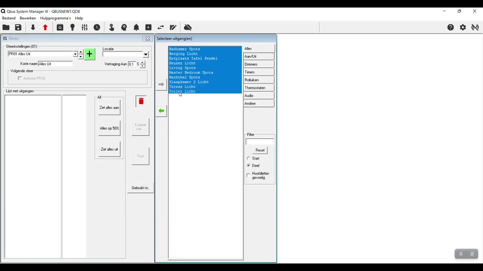Click the green left arrow button
The image size is (483, 271).
point(161,111)
